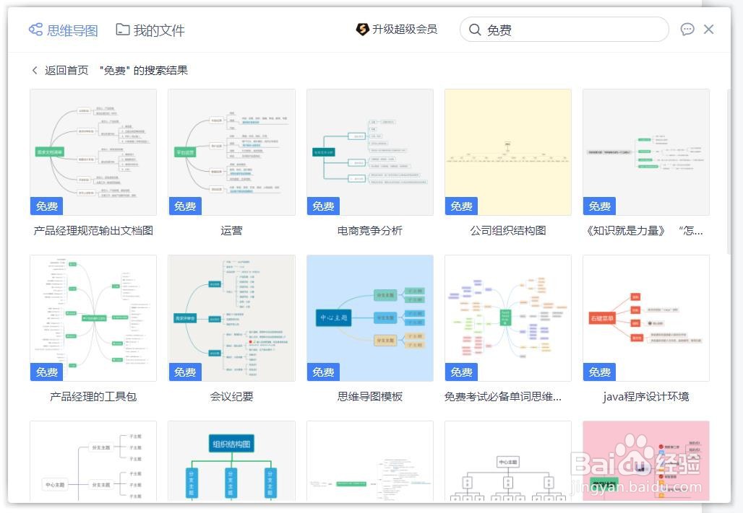Close the template dialog with X
The width and height of the screenshot is (743, 513).
tap(709, 30)
